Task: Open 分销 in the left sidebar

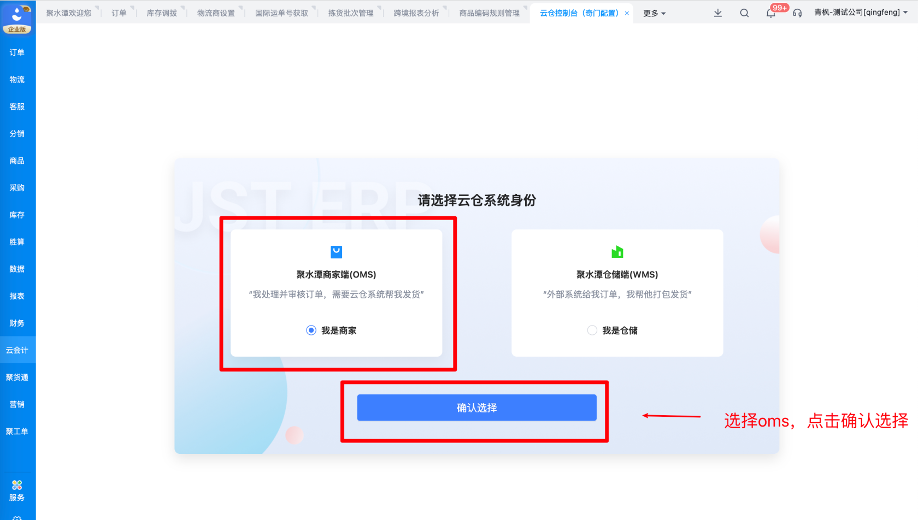Action: pyautogui.click(x=17, y=134)
